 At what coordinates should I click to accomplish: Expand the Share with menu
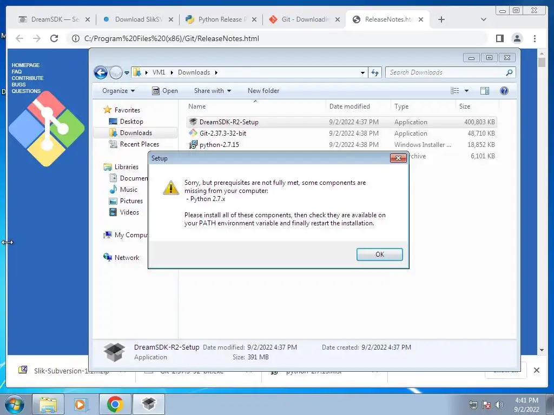(212, 91)
